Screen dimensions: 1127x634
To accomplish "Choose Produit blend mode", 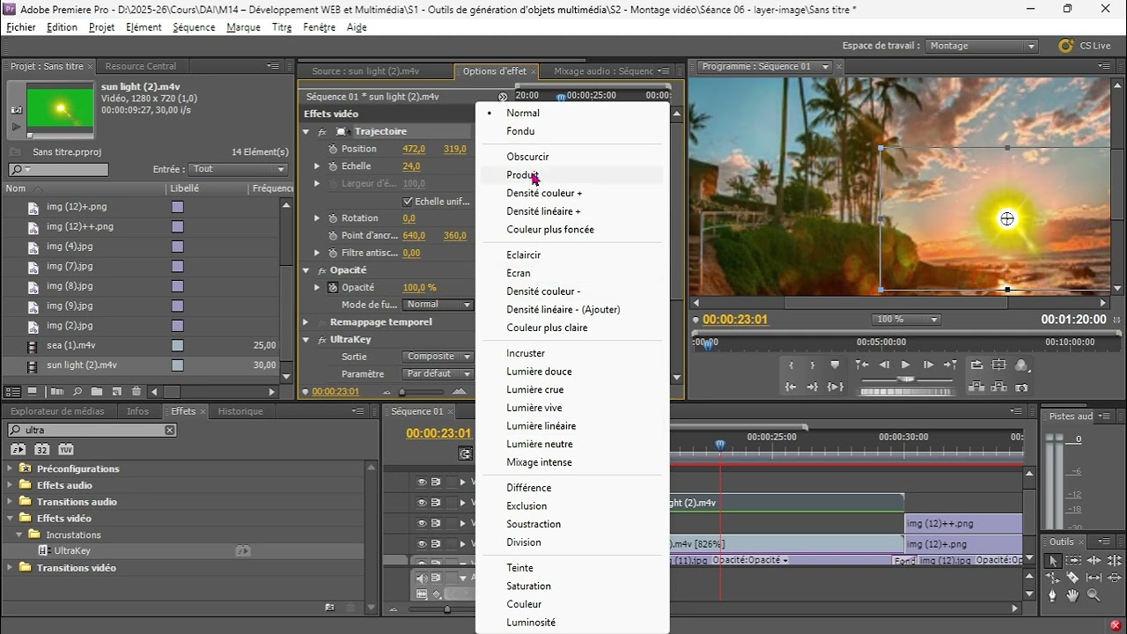I will tap(523, 175).
